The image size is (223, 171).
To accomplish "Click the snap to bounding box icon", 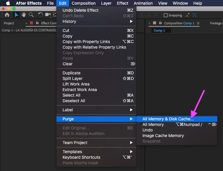I will tap(195, 15).
